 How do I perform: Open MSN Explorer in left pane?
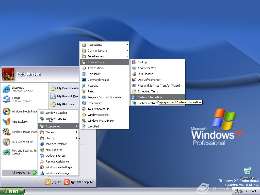click(x=20, y=122)
